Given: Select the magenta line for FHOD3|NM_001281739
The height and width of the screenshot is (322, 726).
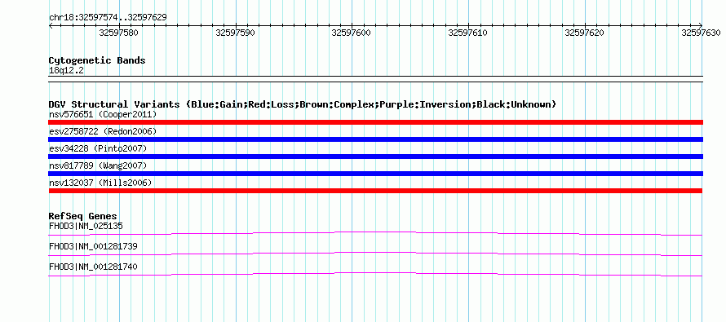Looking at the screenshot, I should click(375, 254).
